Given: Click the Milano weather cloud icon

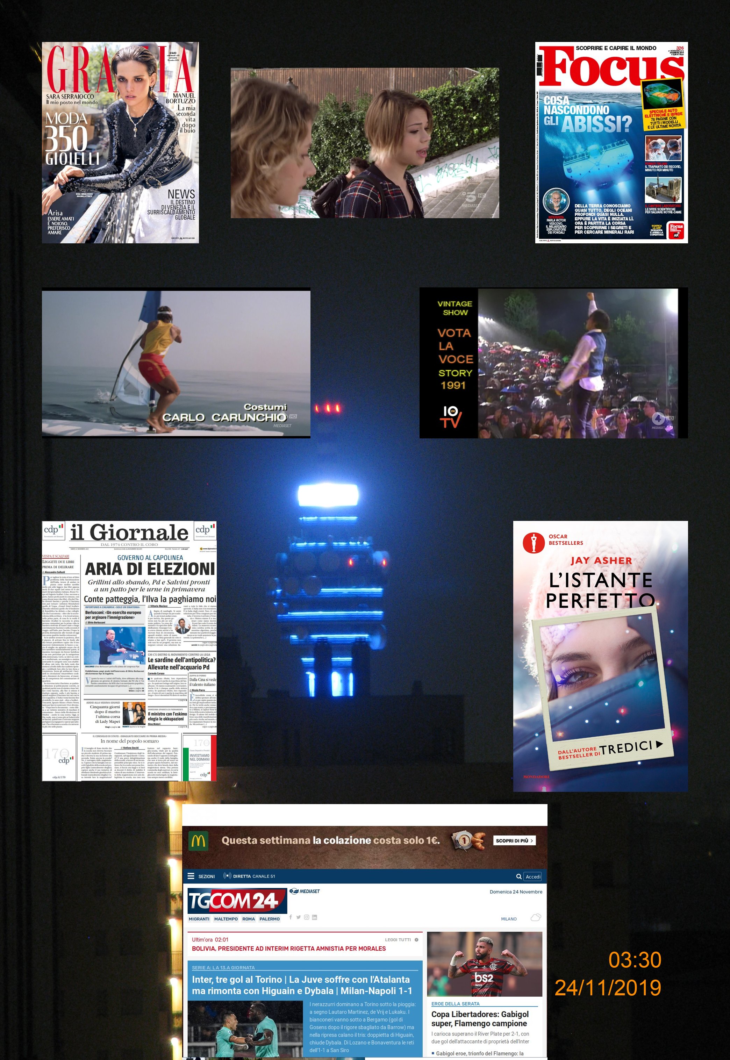Looking at the screenshot, I should (535, 917).
